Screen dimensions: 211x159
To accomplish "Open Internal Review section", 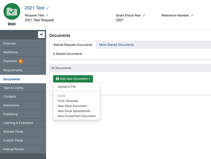I will tap(23, 149).
